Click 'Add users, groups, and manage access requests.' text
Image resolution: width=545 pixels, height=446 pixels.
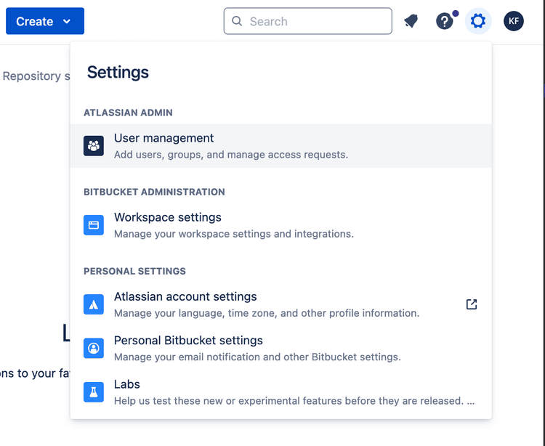231,155
